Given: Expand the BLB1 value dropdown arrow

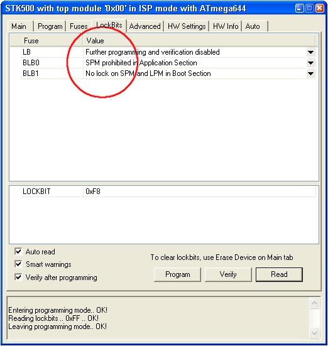Looking at the screenshot, I should (310, 73).
